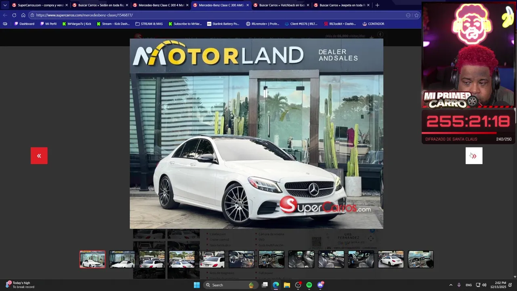Screen dimensions: 517x291
Task: Open the network and volume quick settings
Action: click(x=481, y=285)
